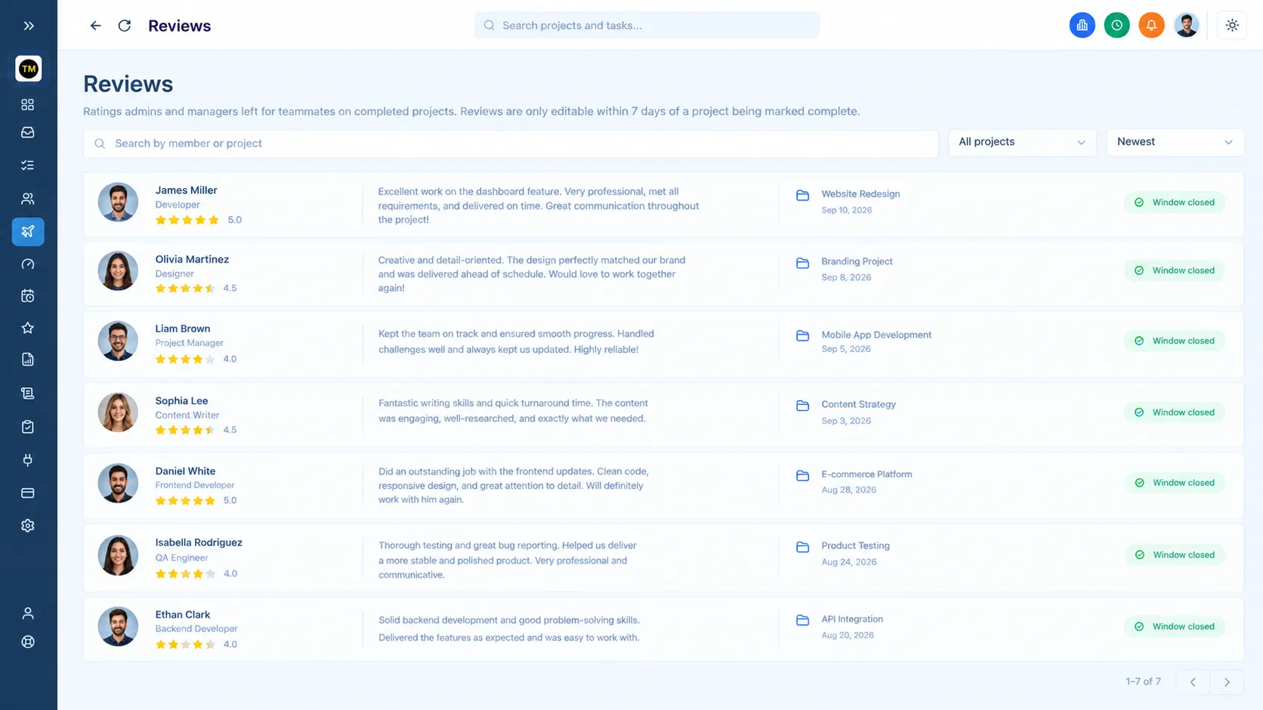Open the 'Website Redesign' project link
Screen dimensions: 1263x710
click(860, 194)
